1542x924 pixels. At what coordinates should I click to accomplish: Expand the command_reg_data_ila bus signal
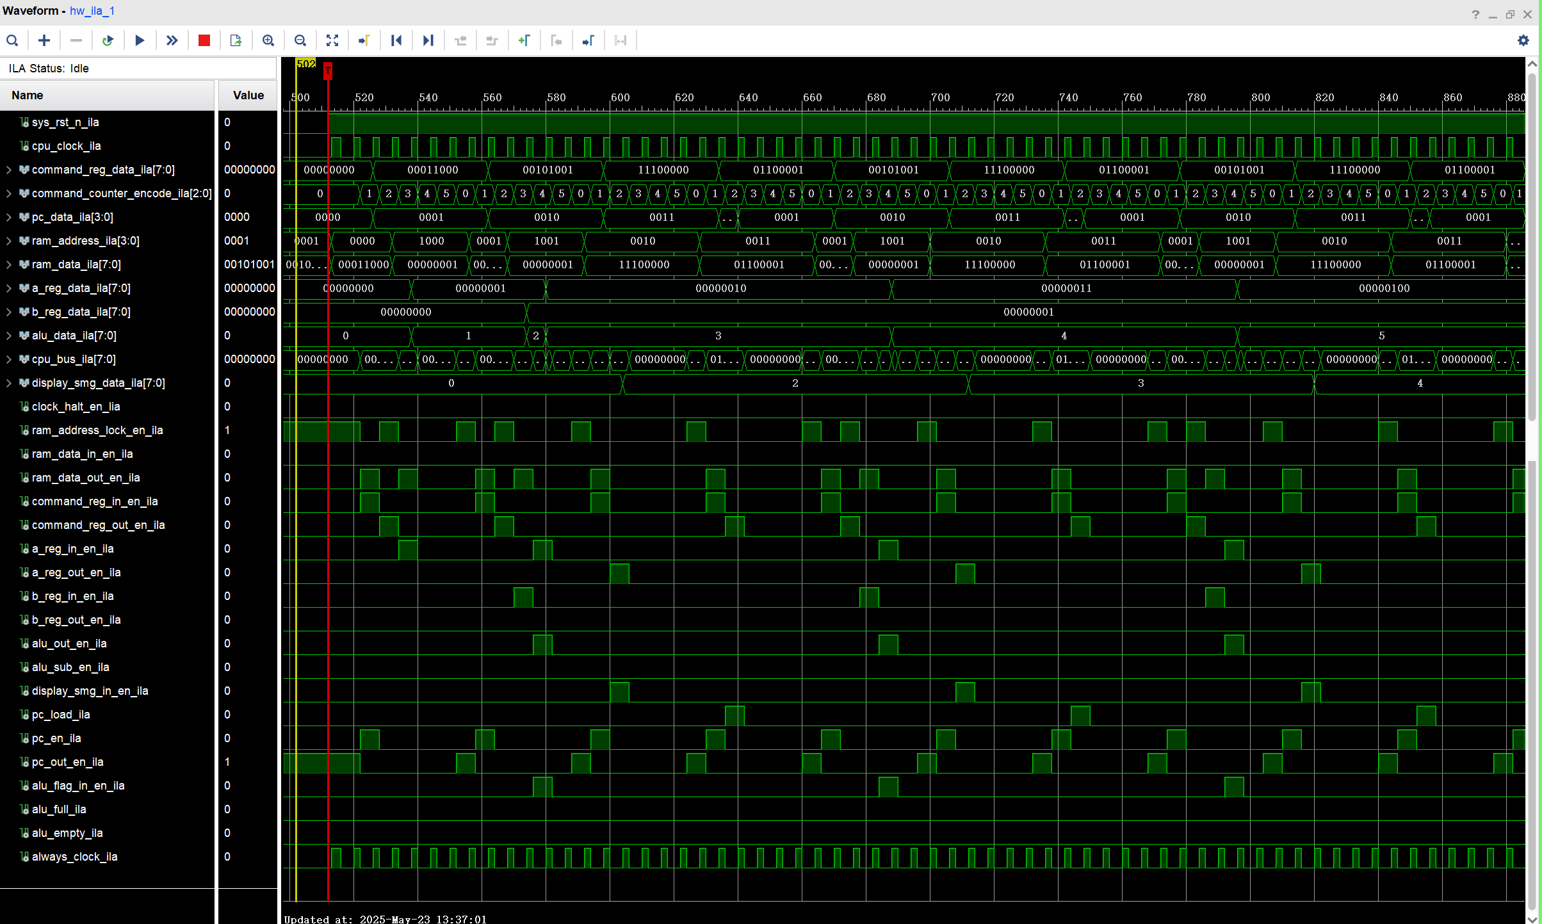(9, 170)
